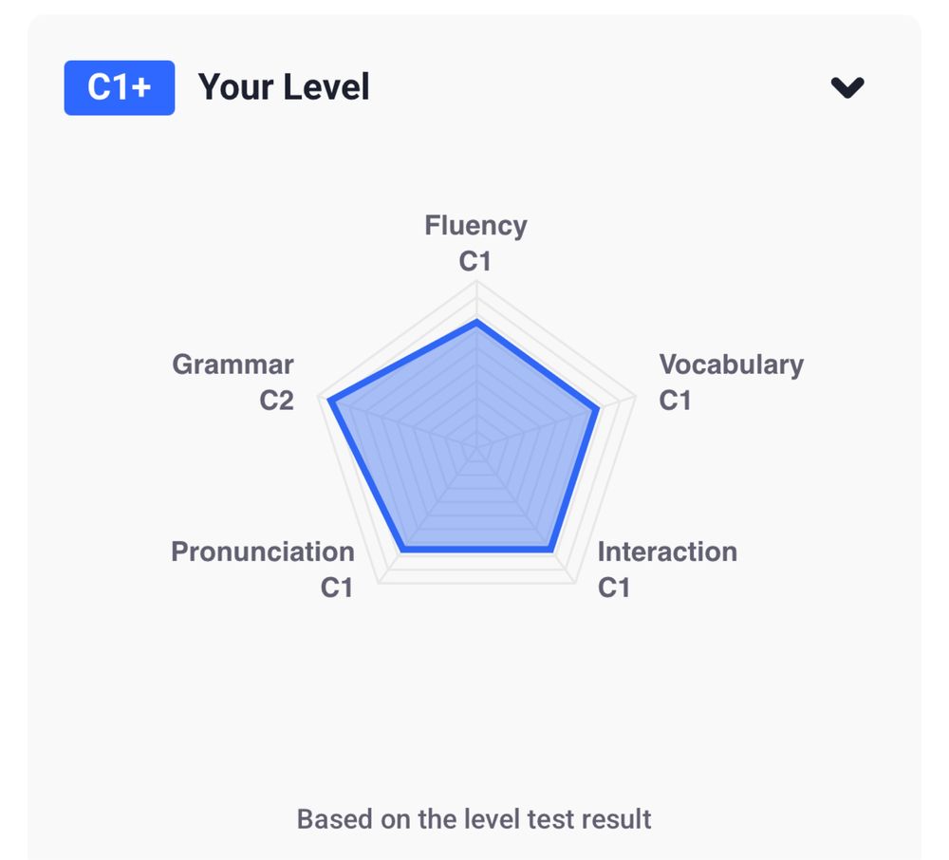Click the Grammar label
This screenshot has width=949, height=860.
point(233,365)
